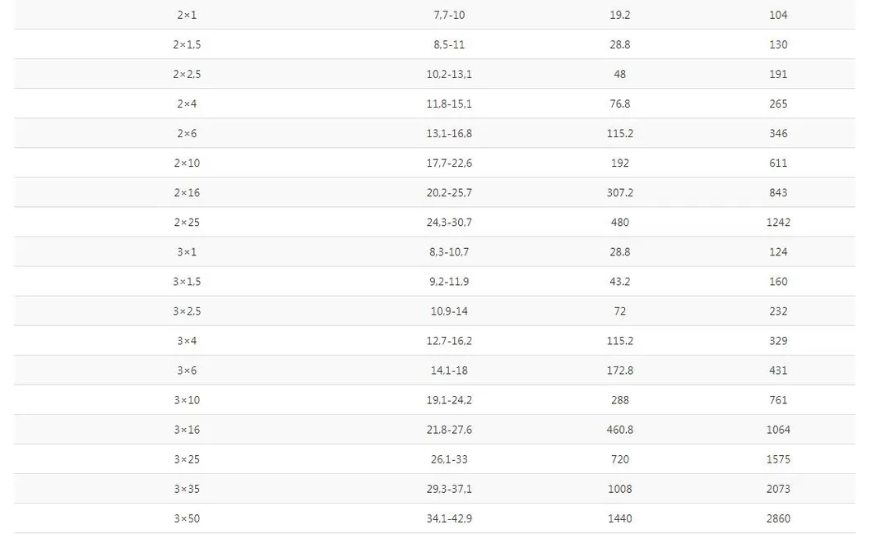The image size is (871, 534).
Task: Select the 3×6 size cell
Action: click(187, 371)
